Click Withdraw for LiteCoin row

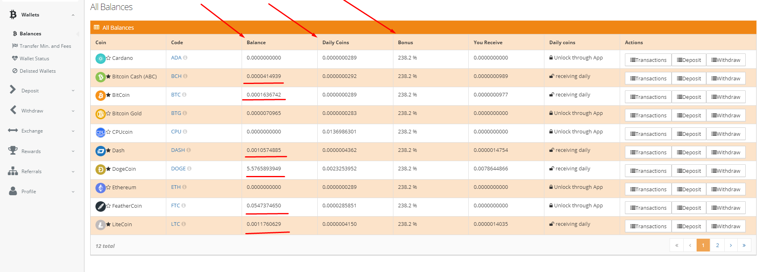coord(726,226)
